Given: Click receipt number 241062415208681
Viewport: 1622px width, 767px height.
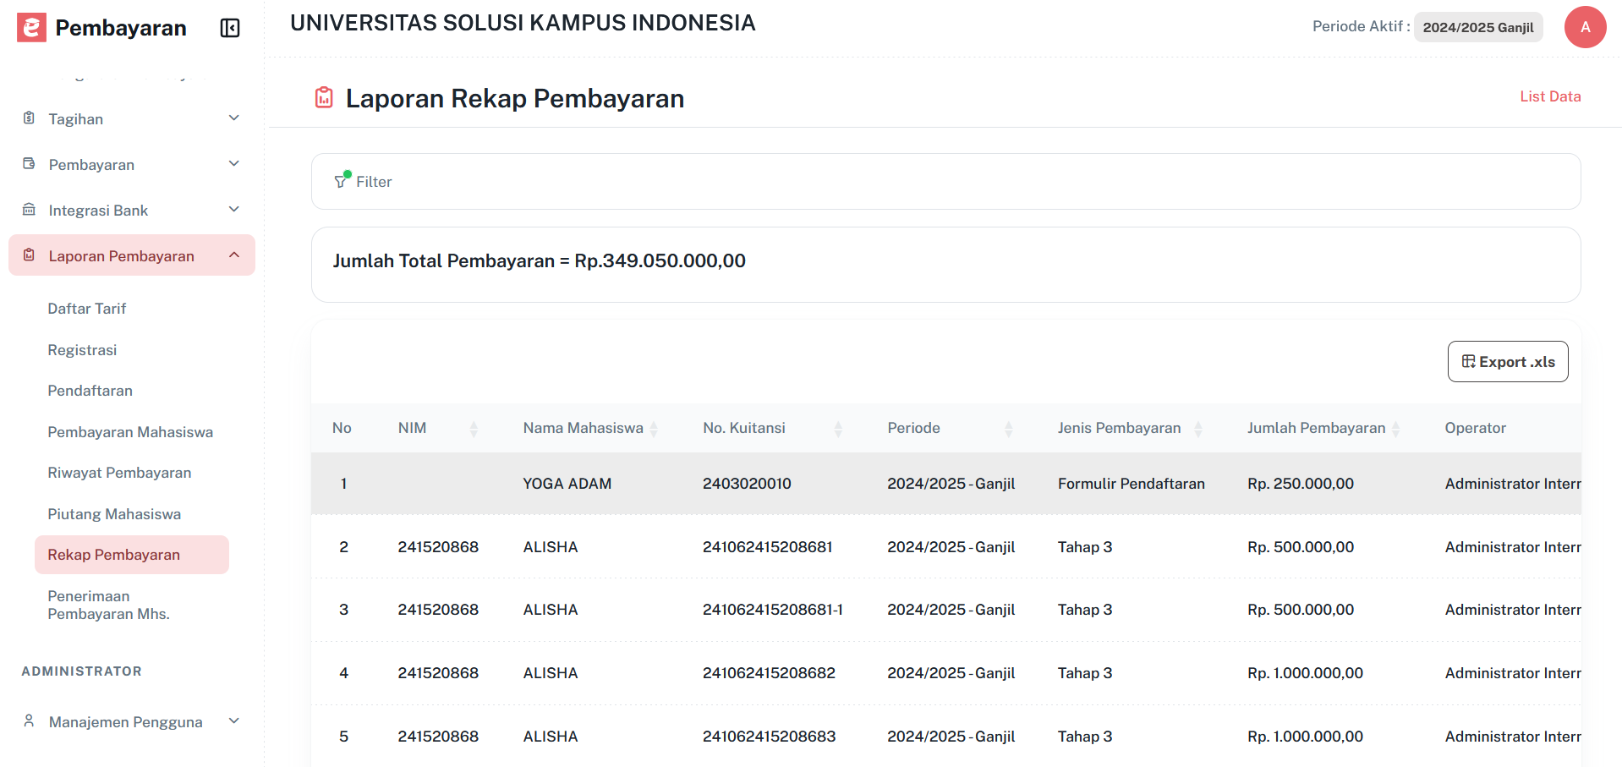Looking at the screenshot, I should coord(767,547).
